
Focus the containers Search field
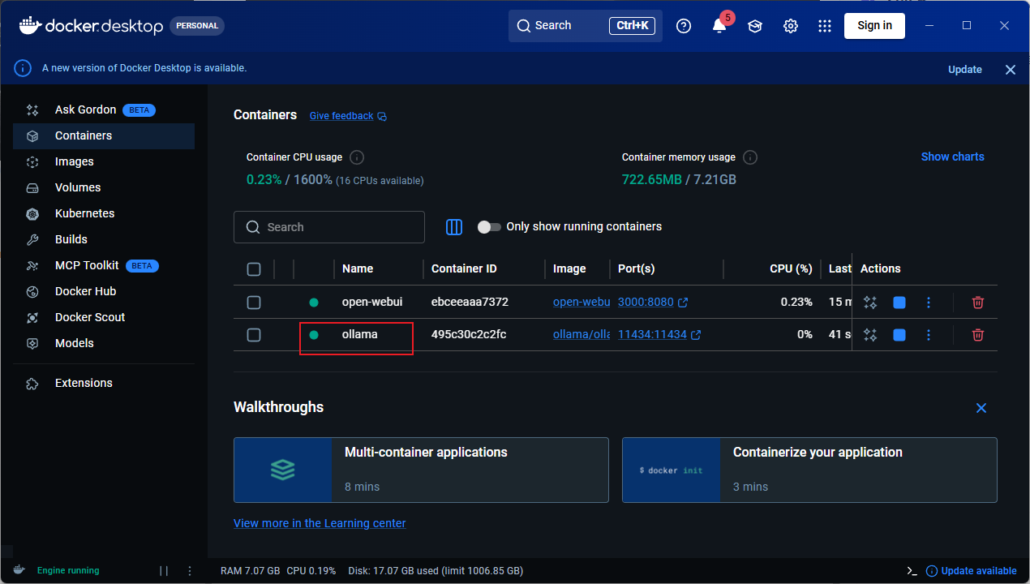(329, 227)
